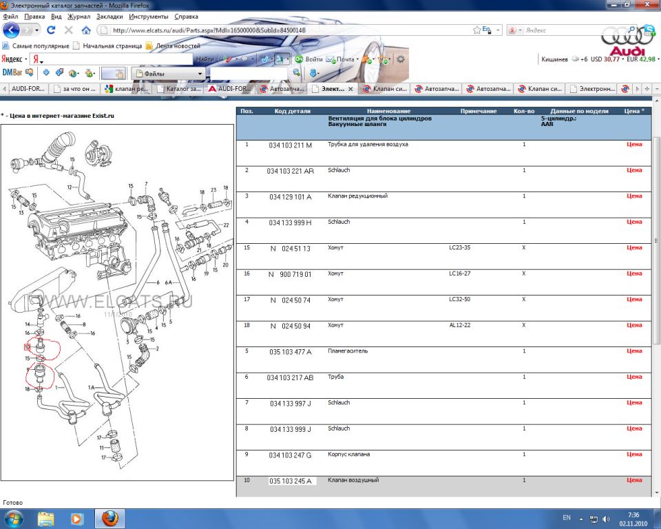
Task: Open the Firefox taskbar icon
Action: click(110, 518)
